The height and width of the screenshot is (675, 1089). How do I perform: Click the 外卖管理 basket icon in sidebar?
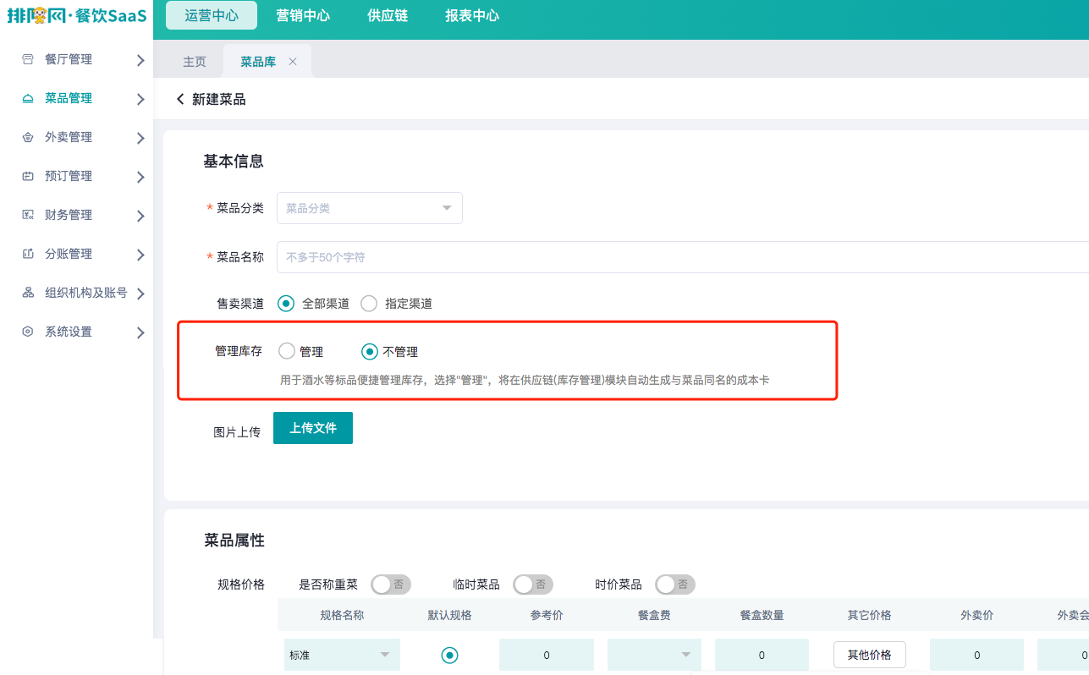(x=28, y=137)
